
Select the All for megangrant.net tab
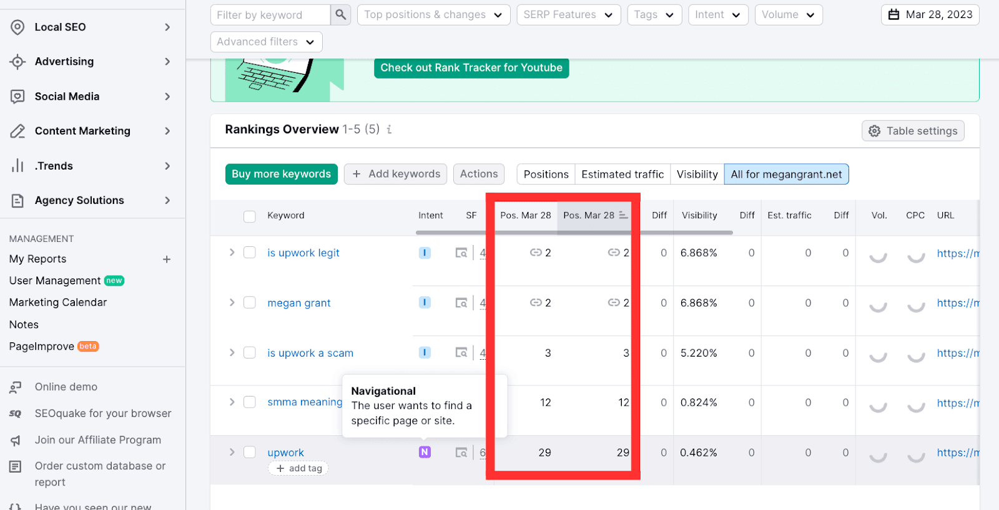[786, 175]
